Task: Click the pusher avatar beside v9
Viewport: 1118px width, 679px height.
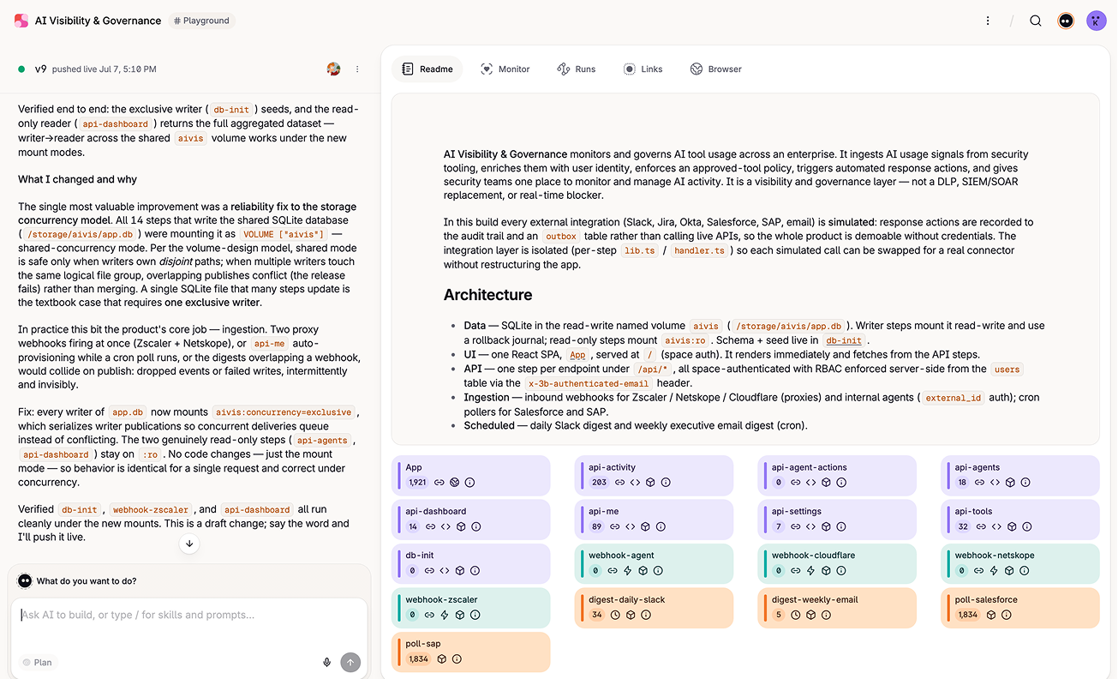Action: 334,69
